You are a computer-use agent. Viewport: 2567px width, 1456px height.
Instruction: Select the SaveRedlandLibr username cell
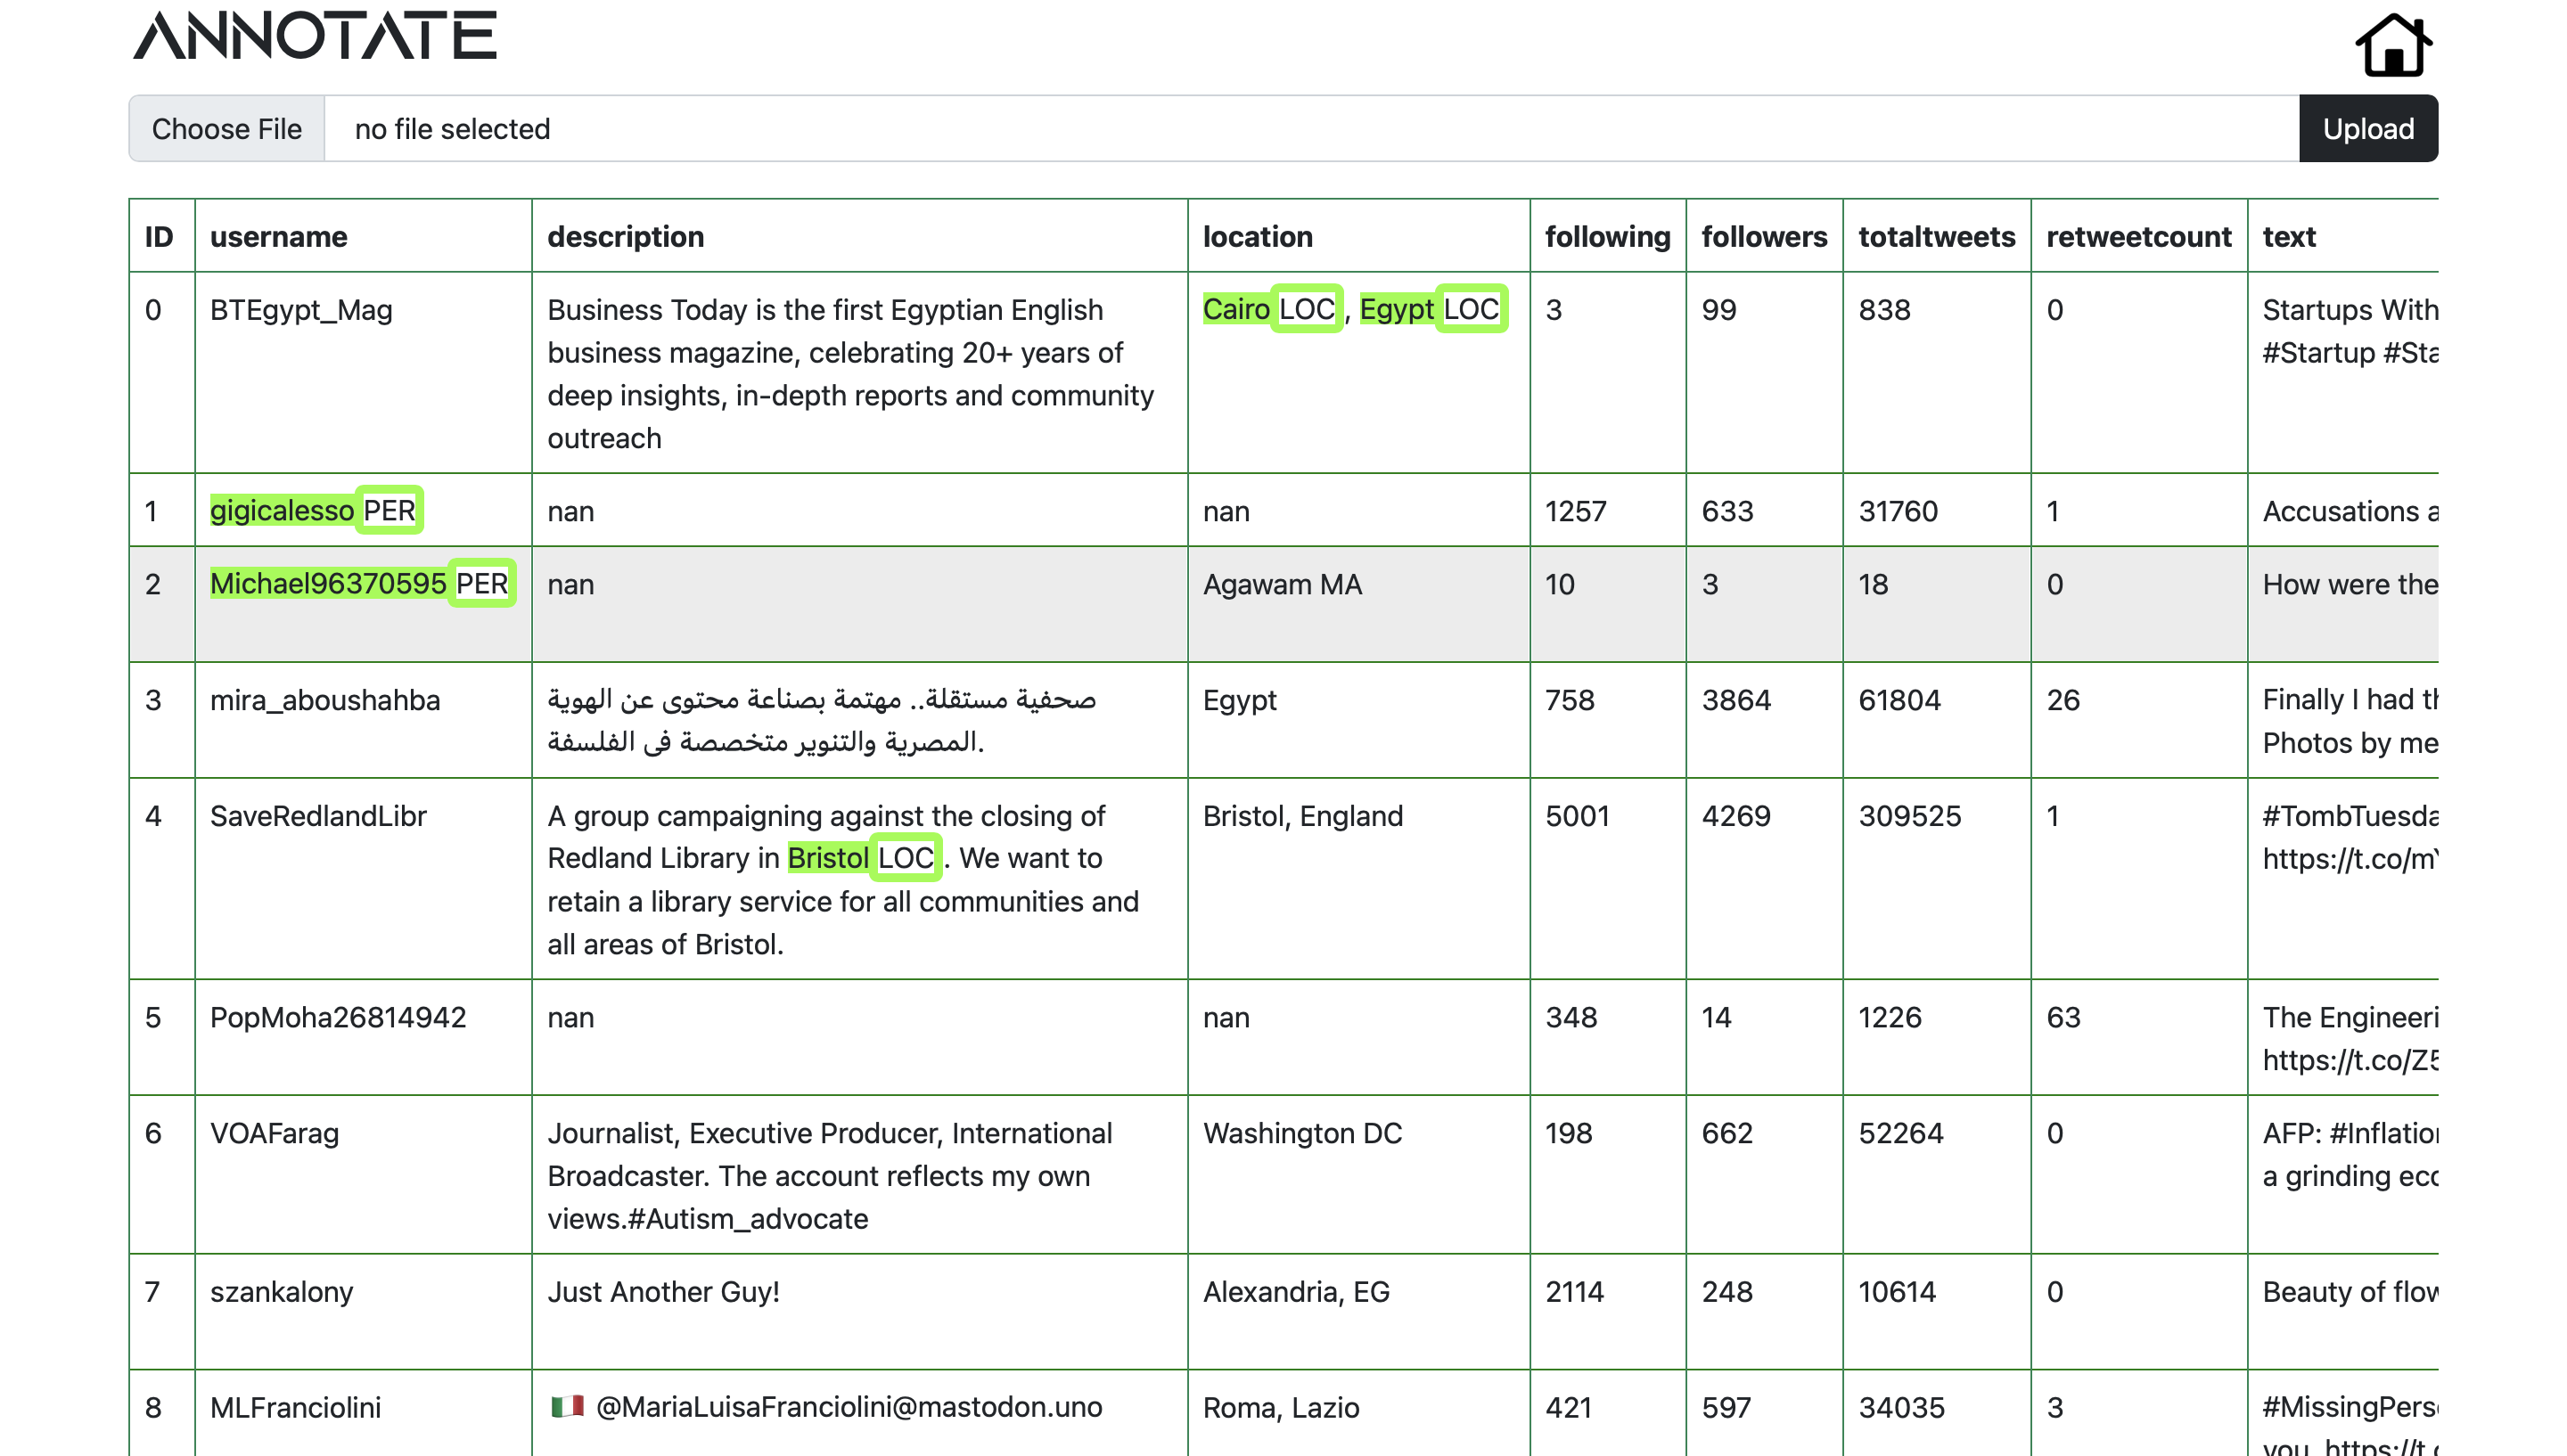click(x=363, y=878)
